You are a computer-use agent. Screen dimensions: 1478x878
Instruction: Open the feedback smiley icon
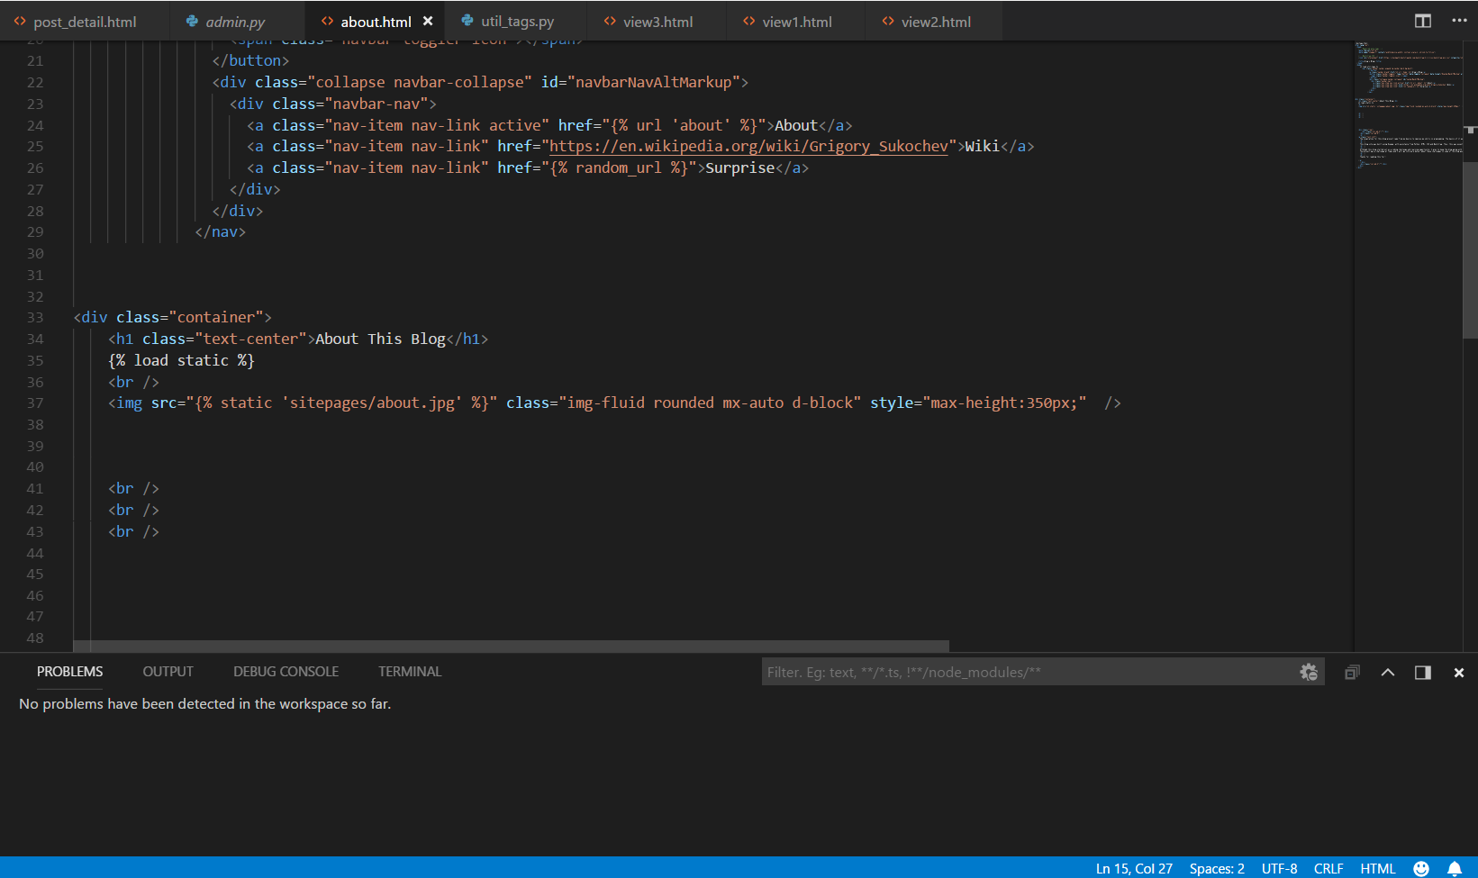point(1421,868)
